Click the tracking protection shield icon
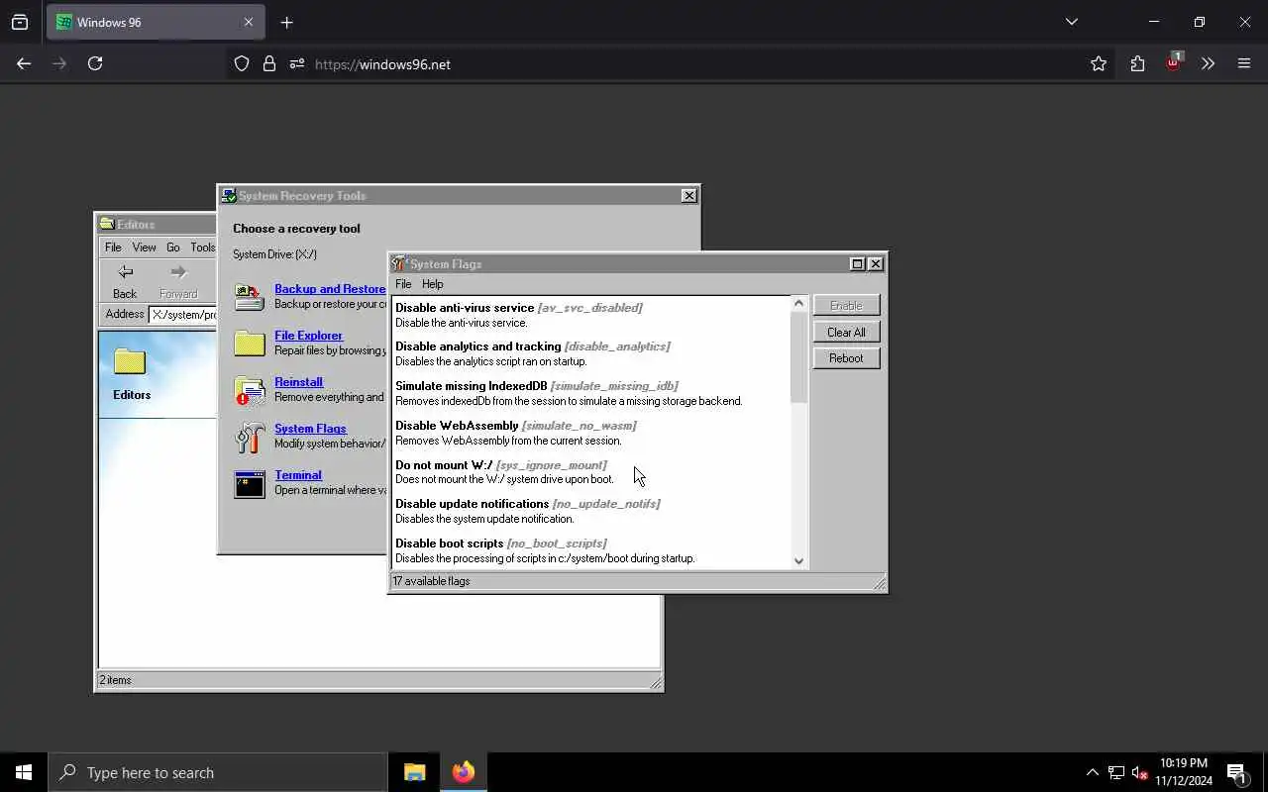The image size is (1268, 792). point(242,63)
